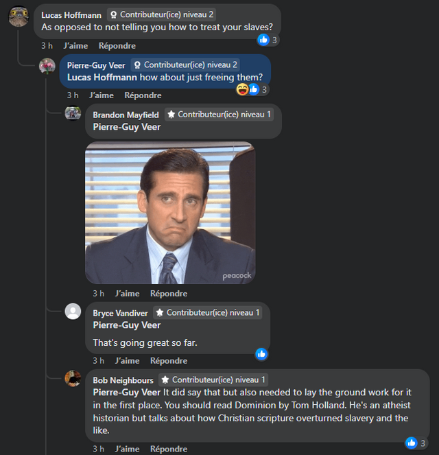Open Lucas Hoffmann's owl profile picture
This screenshot has height=455, width=439.
pos(19,16)
